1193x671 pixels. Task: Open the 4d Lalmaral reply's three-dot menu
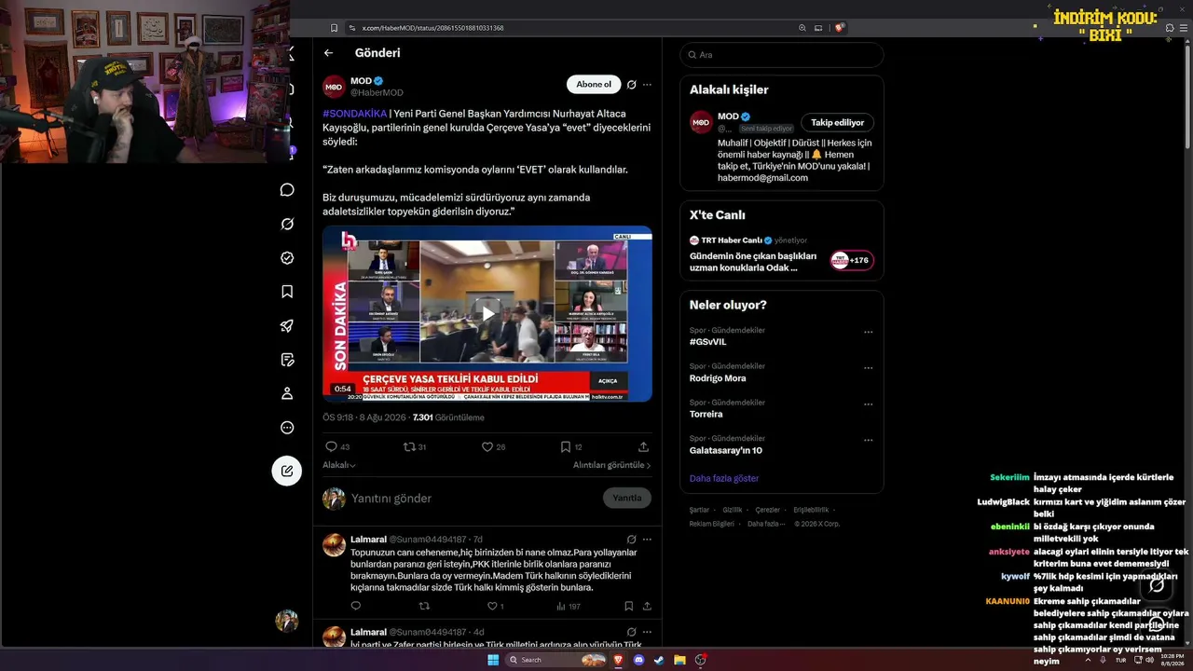pos(647,632)
